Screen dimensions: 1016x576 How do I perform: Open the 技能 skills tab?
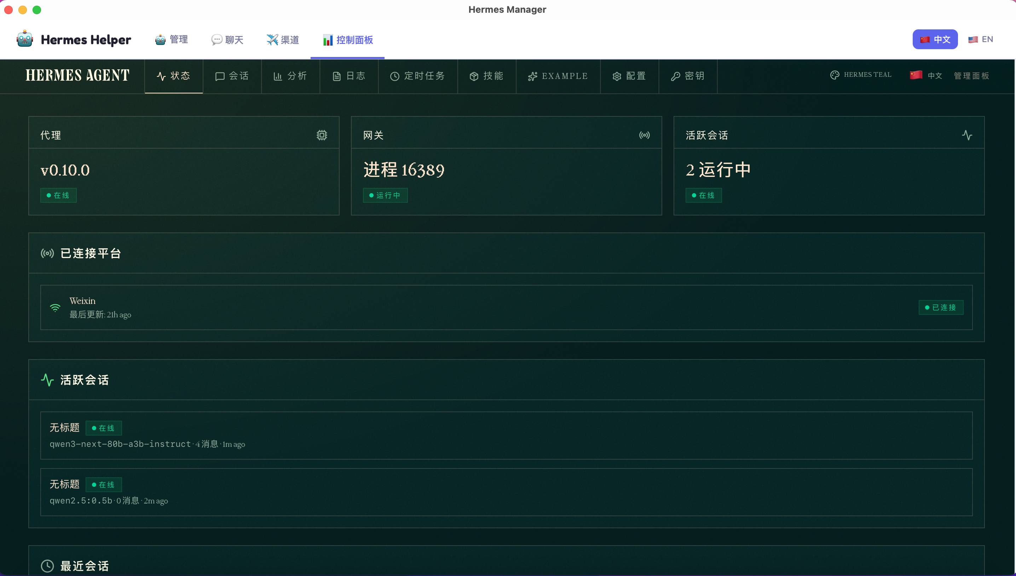[487, 76]
